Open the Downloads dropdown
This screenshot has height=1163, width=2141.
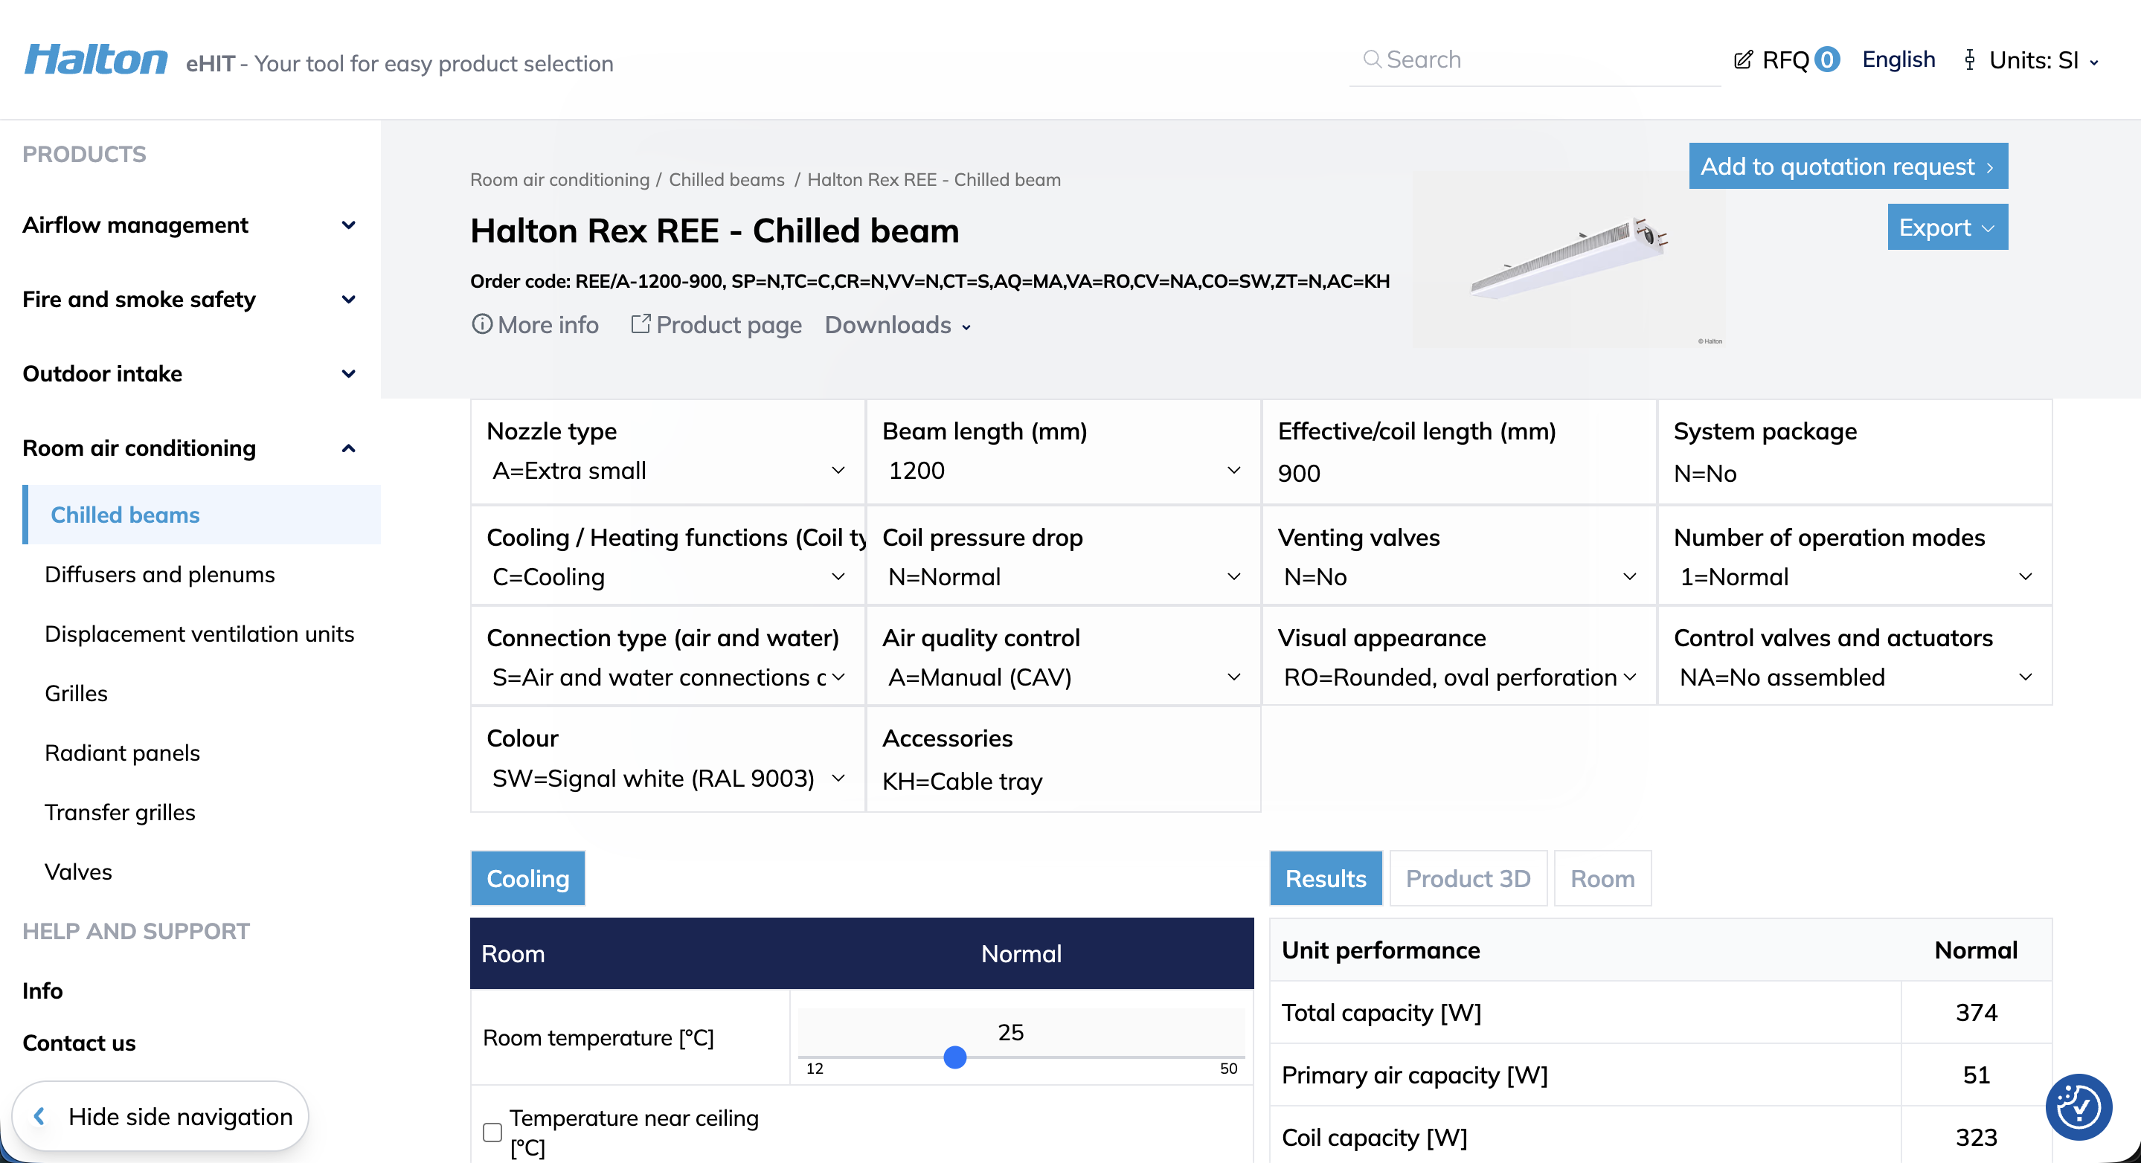(896, 325)
